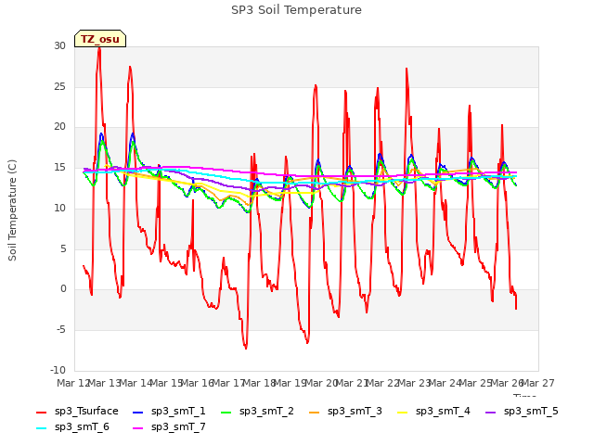Click the magenta sp3_smT_7 legend swatch
Image resolution: width=594 pixels, height=445 pixels.
pos(138,428)
